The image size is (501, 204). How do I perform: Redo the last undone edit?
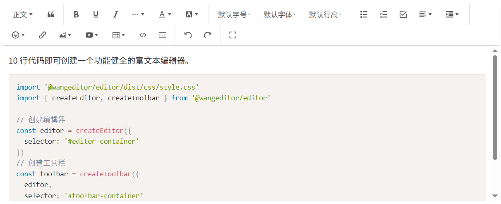208,35
